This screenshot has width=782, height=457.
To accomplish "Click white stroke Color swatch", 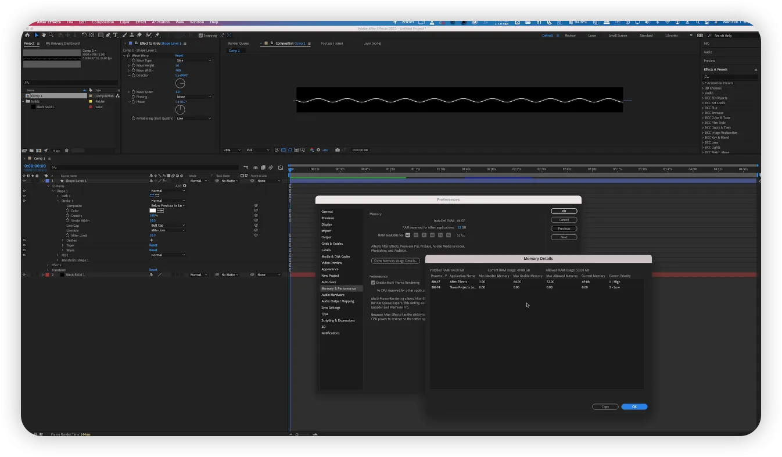I will 153,210.
